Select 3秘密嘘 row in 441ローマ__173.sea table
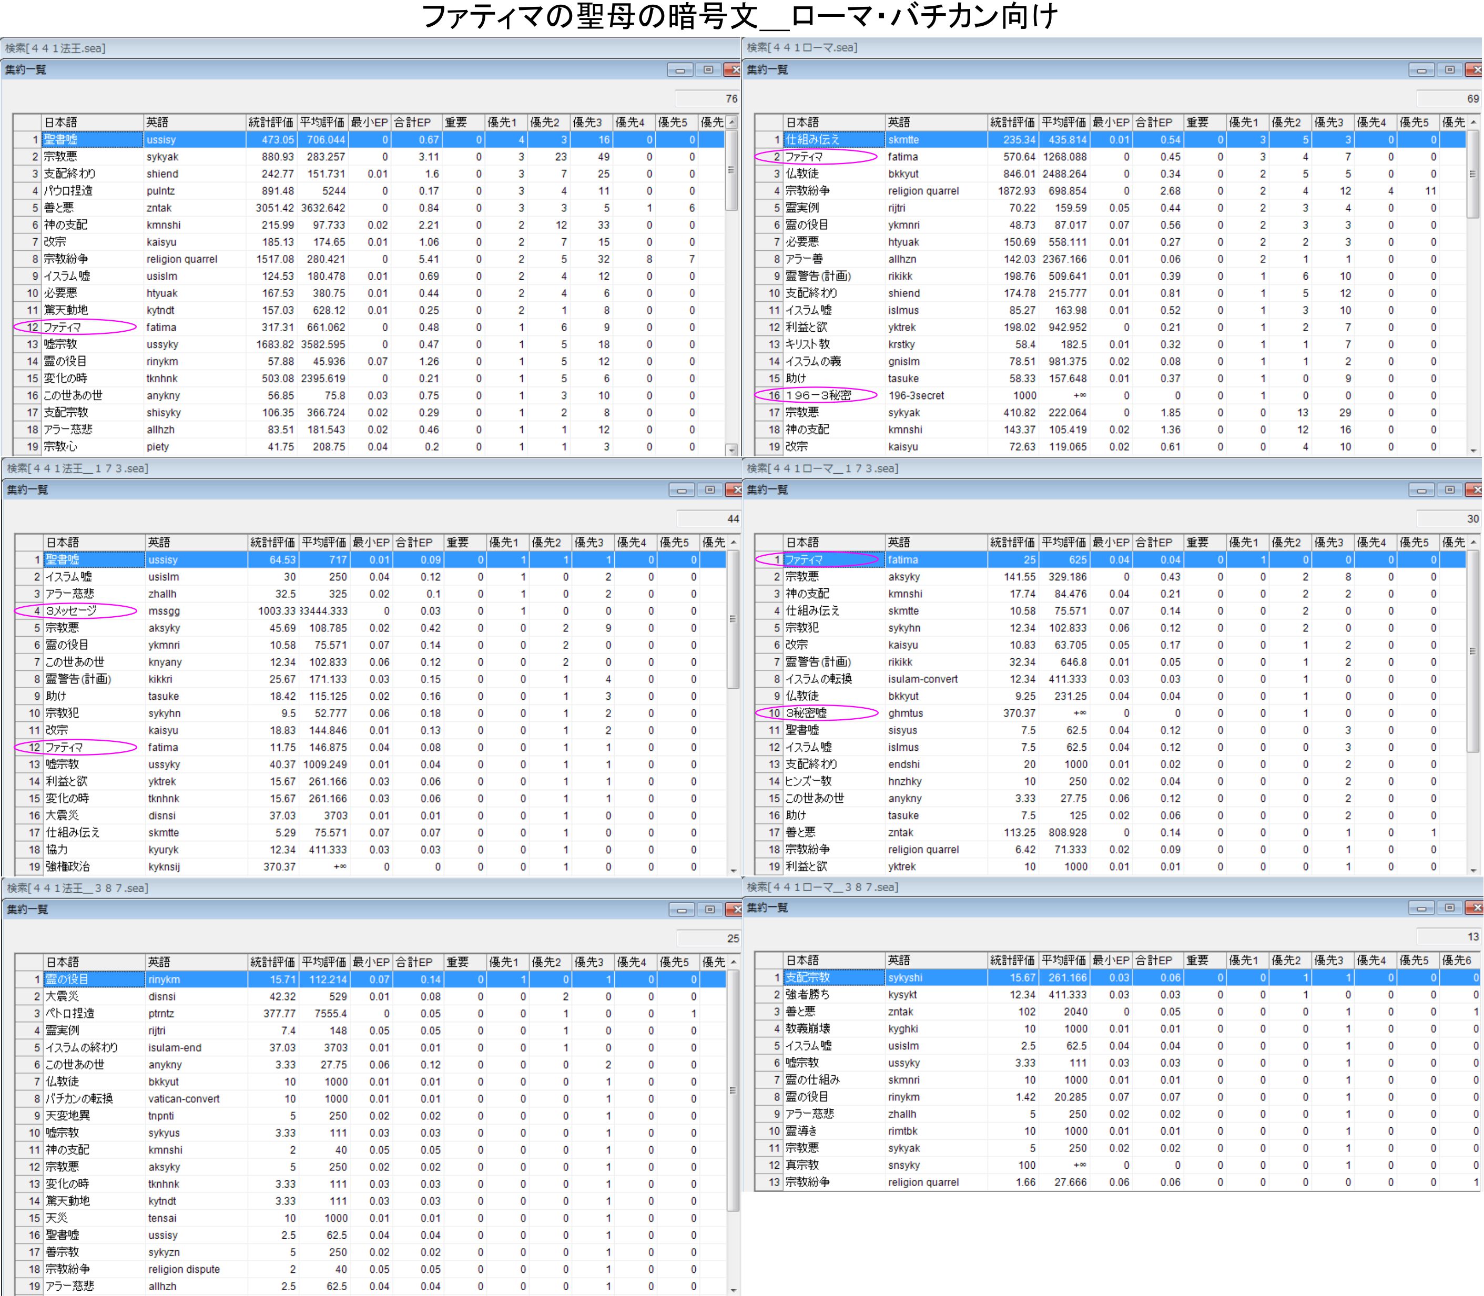1484x1296 pixels. [x=806, y=713]
